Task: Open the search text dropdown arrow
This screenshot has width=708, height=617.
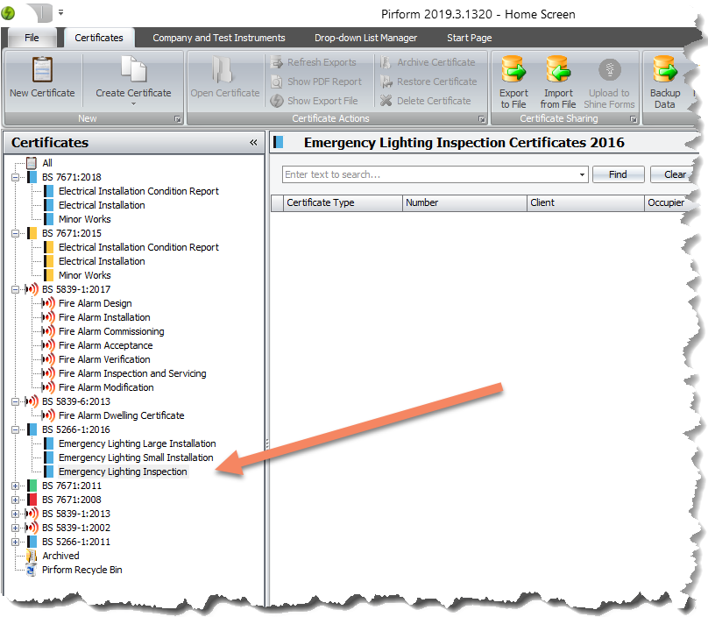Action: click(583, 174)
